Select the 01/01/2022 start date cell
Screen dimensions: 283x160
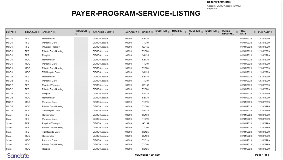pos(246,119)
